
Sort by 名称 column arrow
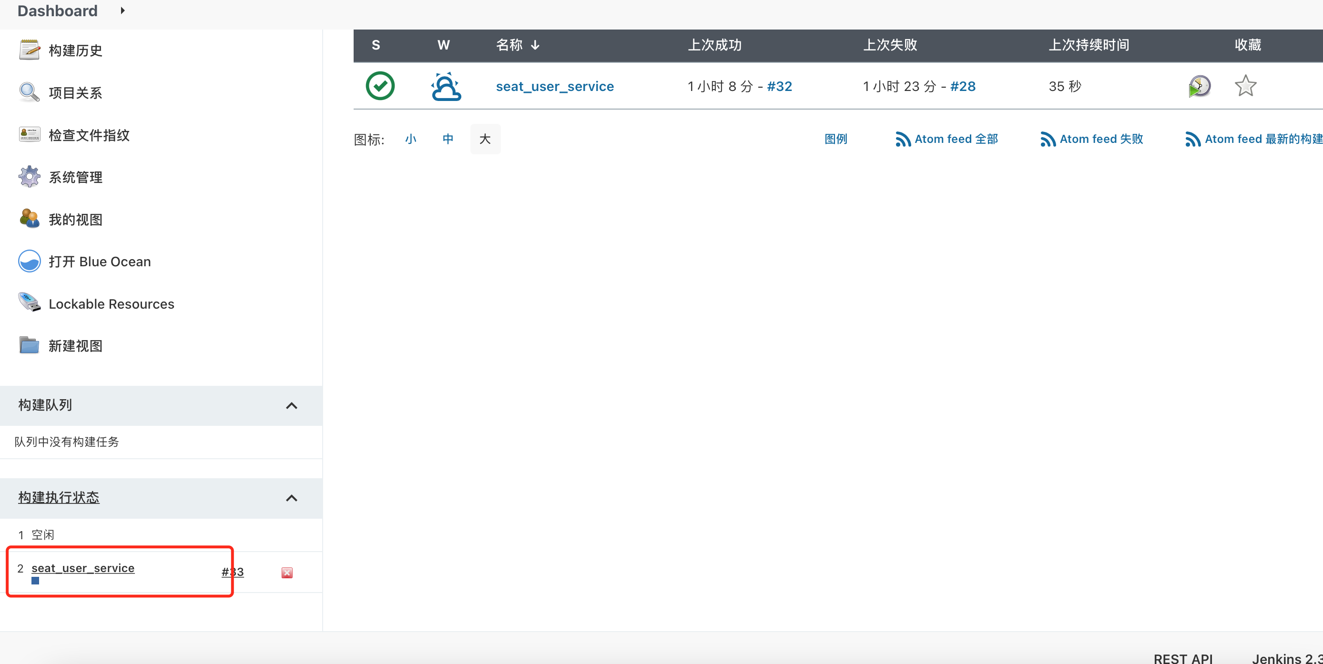535,45
